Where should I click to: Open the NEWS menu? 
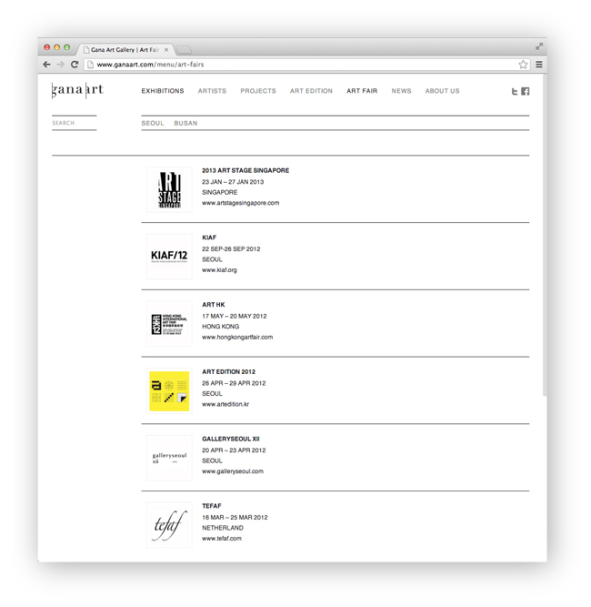(401, 91)
